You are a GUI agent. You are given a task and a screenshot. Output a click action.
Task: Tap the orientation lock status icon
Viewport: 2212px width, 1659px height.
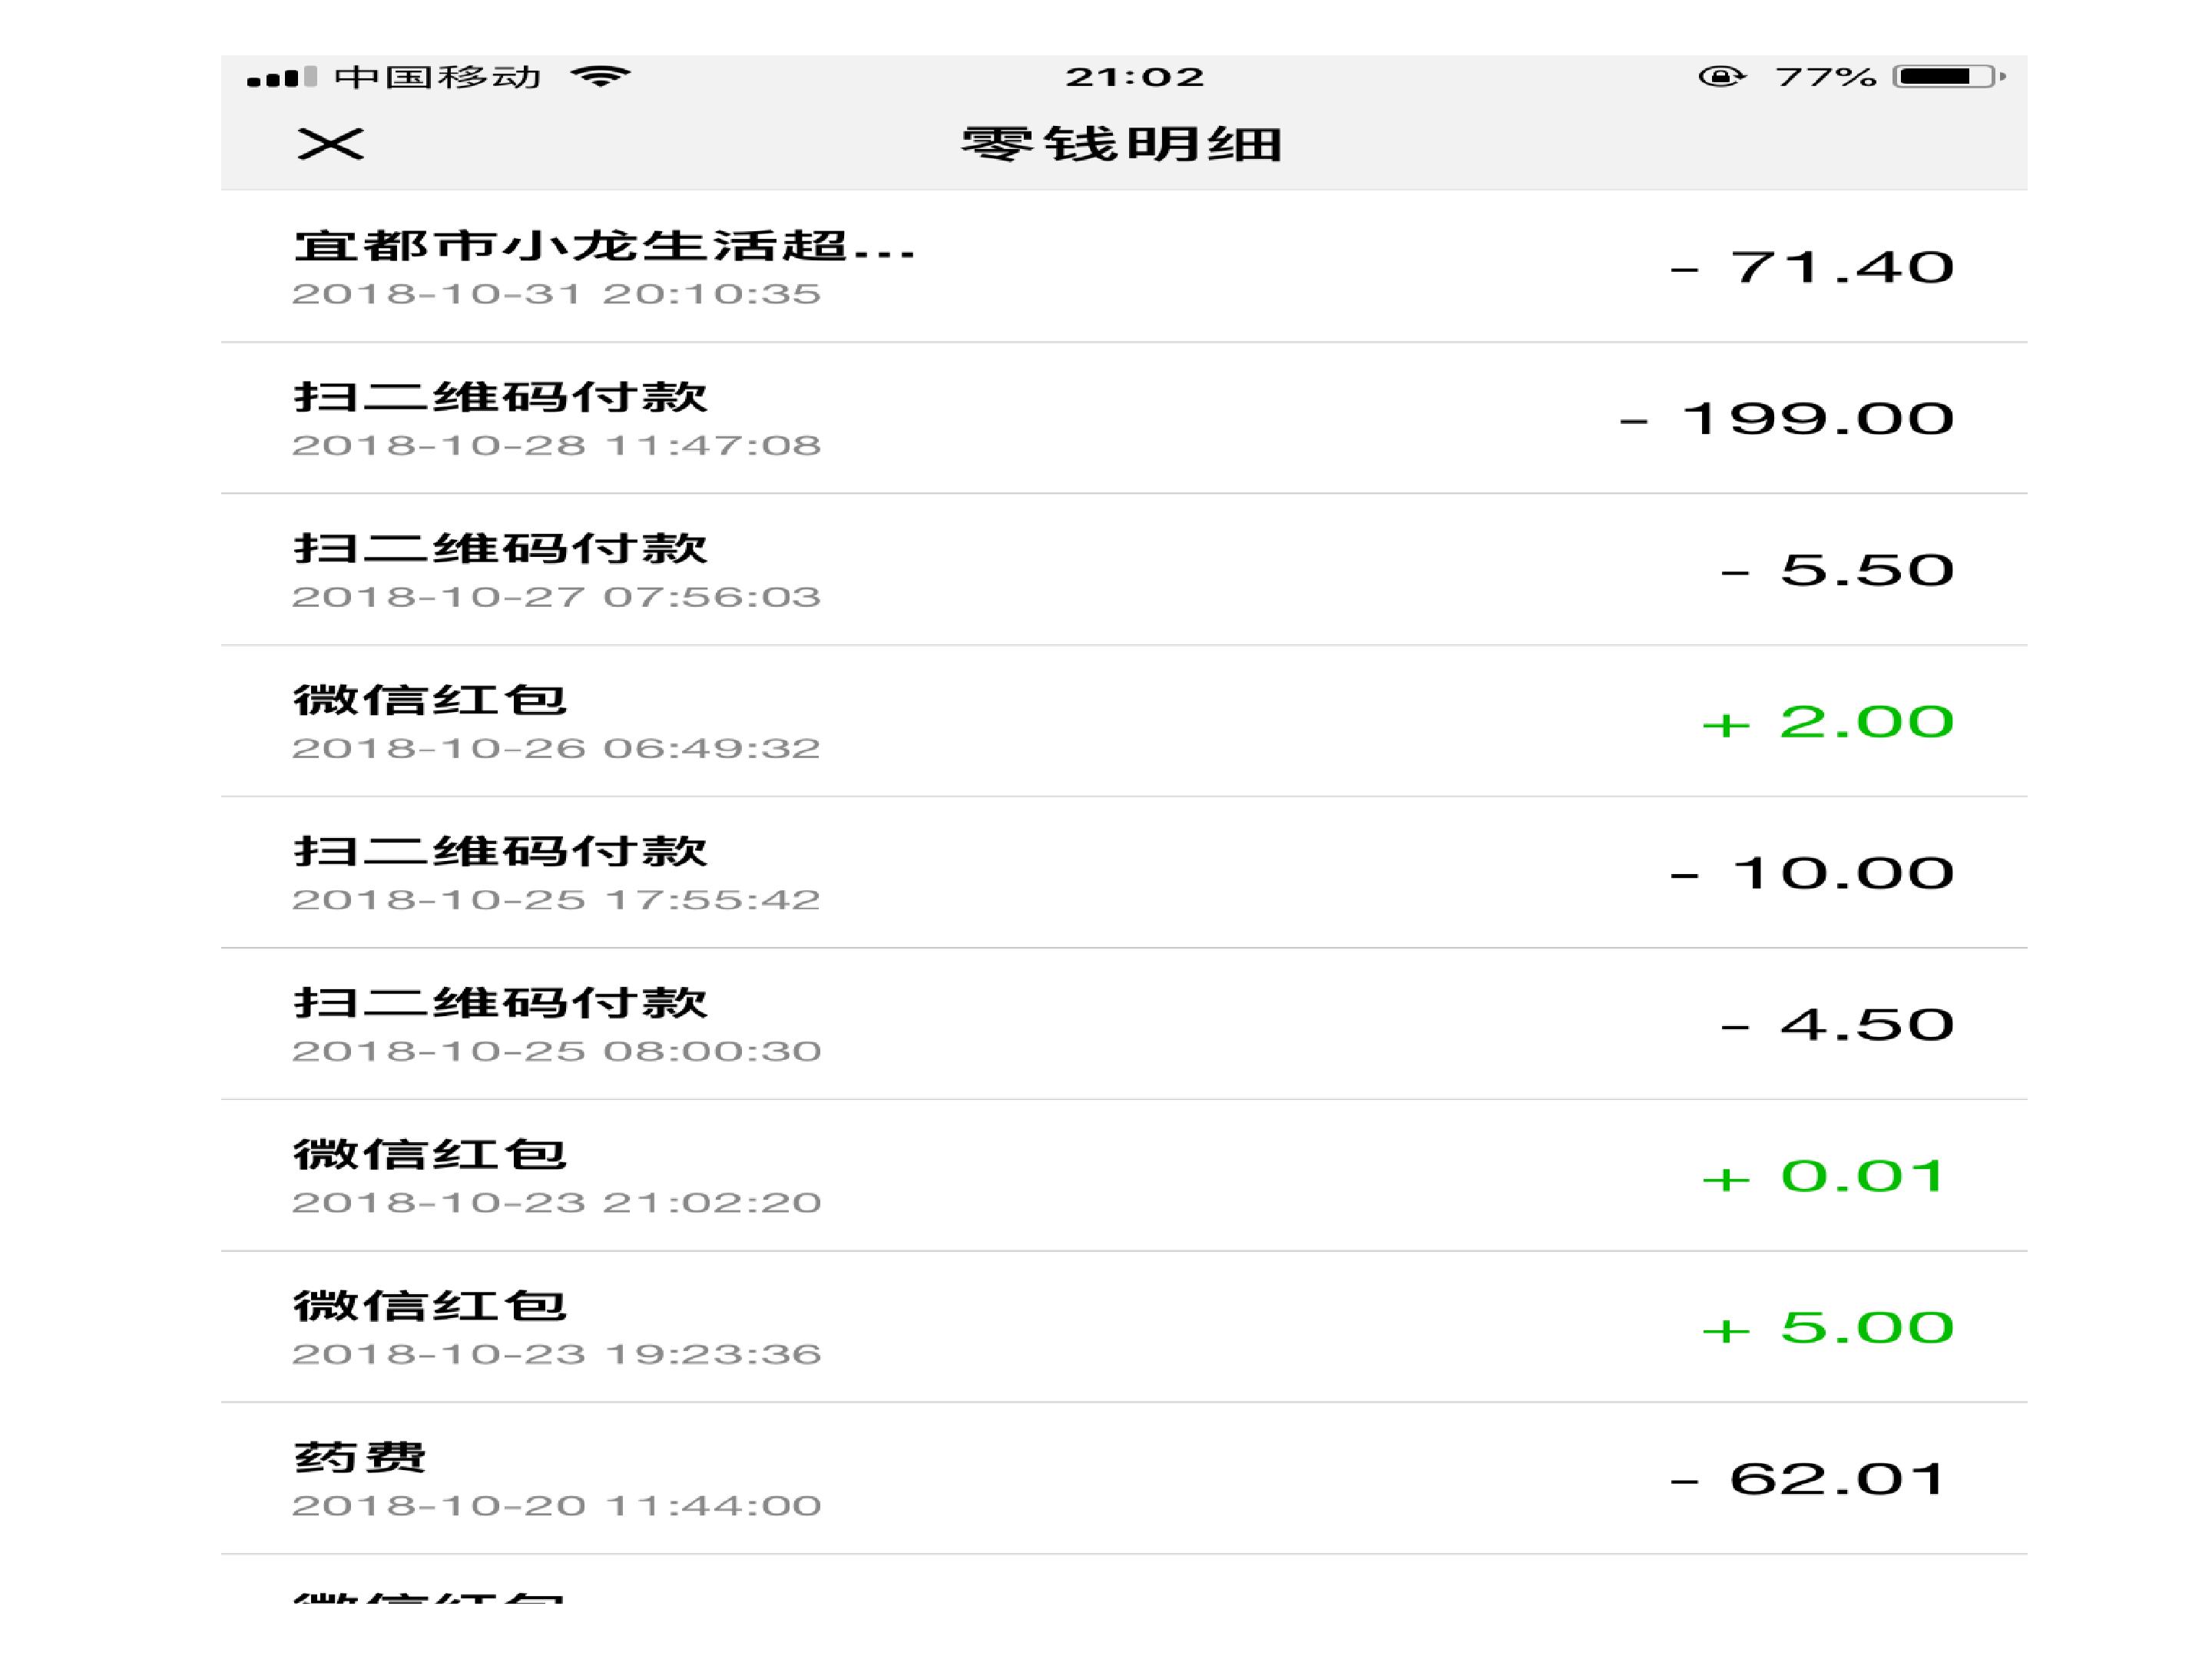1721,76
